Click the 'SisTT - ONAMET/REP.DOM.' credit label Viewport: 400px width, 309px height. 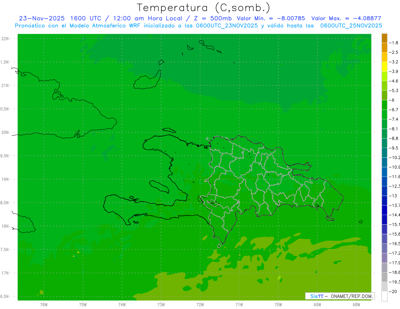click(x=340, y=296)
